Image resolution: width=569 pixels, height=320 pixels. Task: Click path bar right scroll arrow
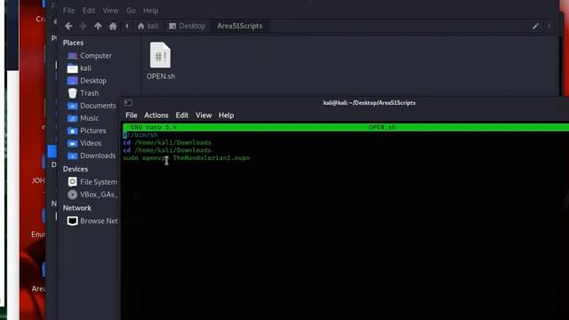pos(549,26)
